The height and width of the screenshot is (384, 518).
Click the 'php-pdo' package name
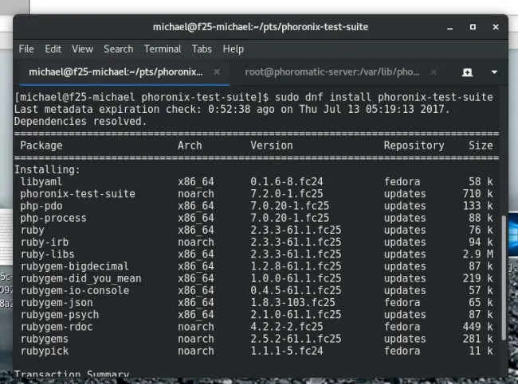pyautogui.click(x=41, y=206)
